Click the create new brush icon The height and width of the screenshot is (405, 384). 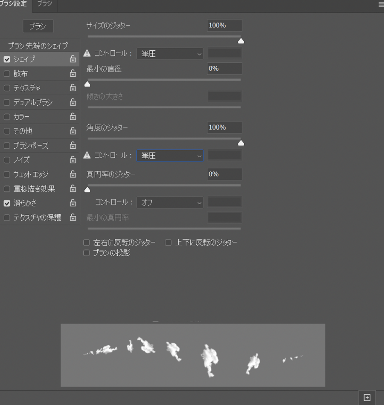coord(367,397)
